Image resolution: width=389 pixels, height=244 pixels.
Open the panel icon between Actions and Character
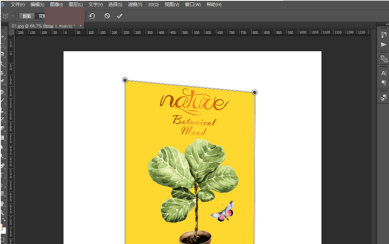[x=384, y=59]
